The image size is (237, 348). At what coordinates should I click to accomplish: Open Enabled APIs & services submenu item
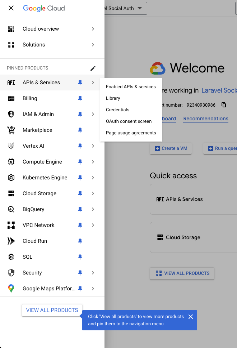point(131,87)
